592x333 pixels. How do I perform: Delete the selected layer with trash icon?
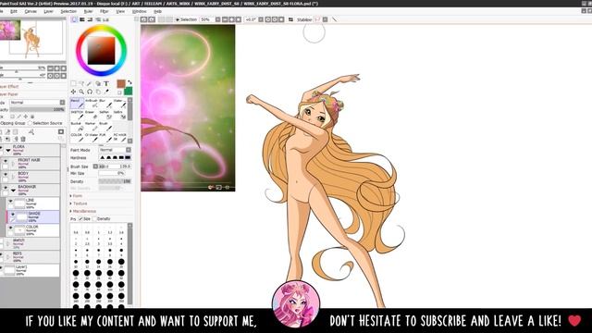[23, 139]
